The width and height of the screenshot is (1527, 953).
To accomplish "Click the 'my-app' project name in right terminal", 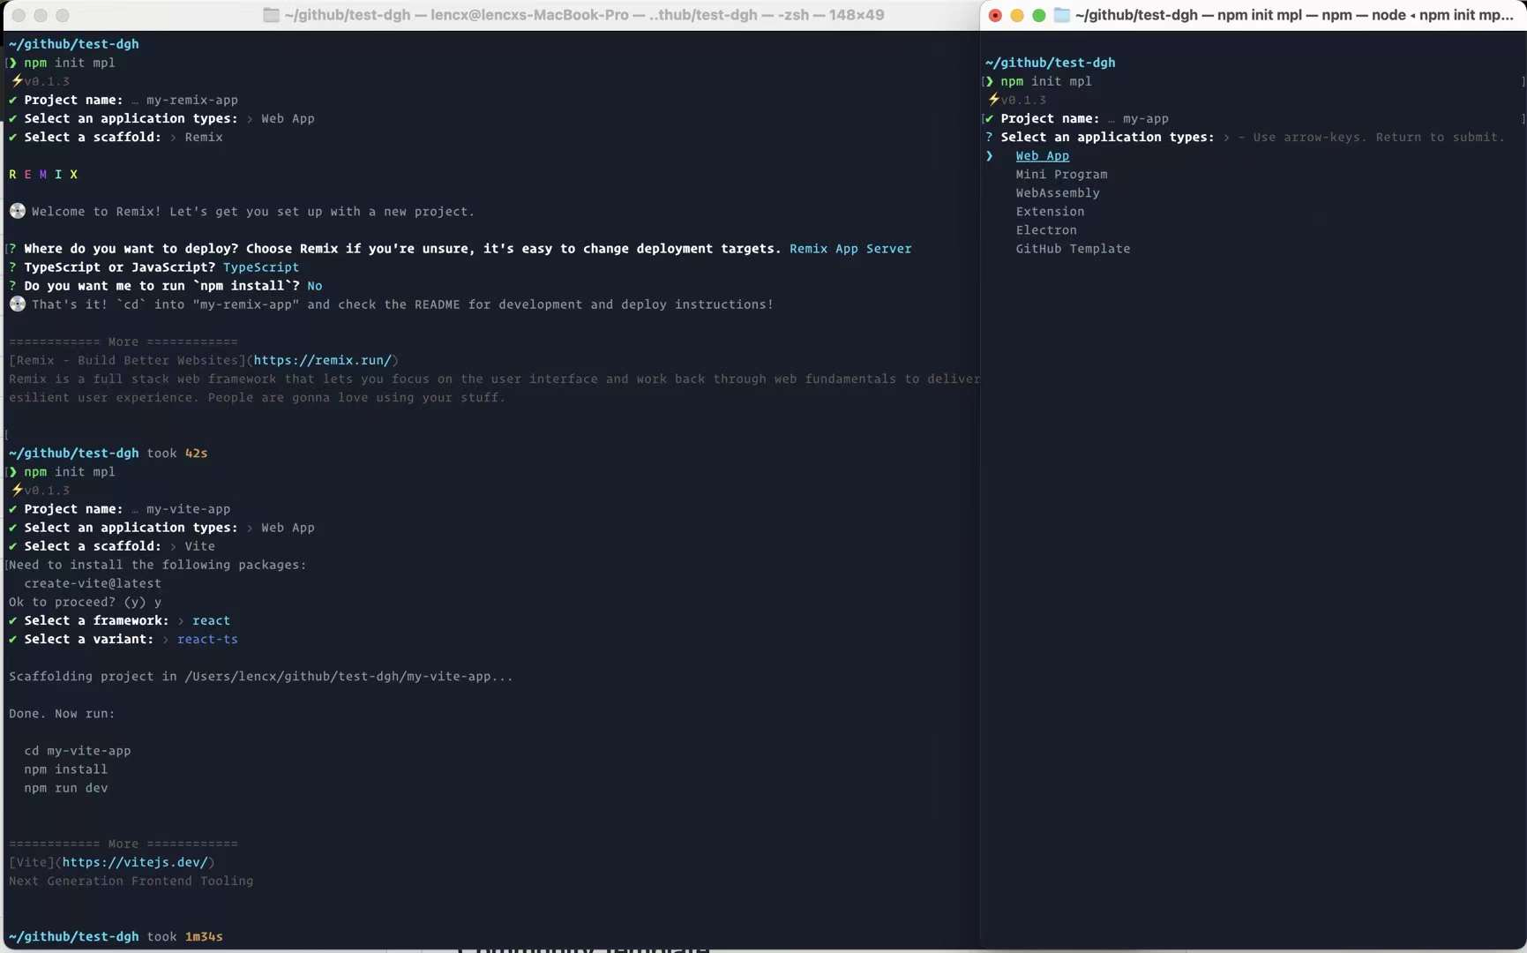I will tap(1145, 119).
